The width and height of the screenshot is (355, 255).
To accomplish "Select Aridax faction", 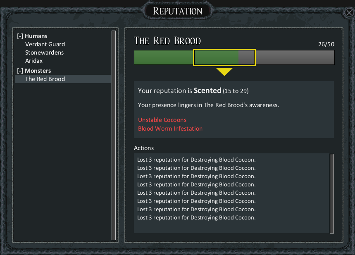I will [x=34, y=61].
